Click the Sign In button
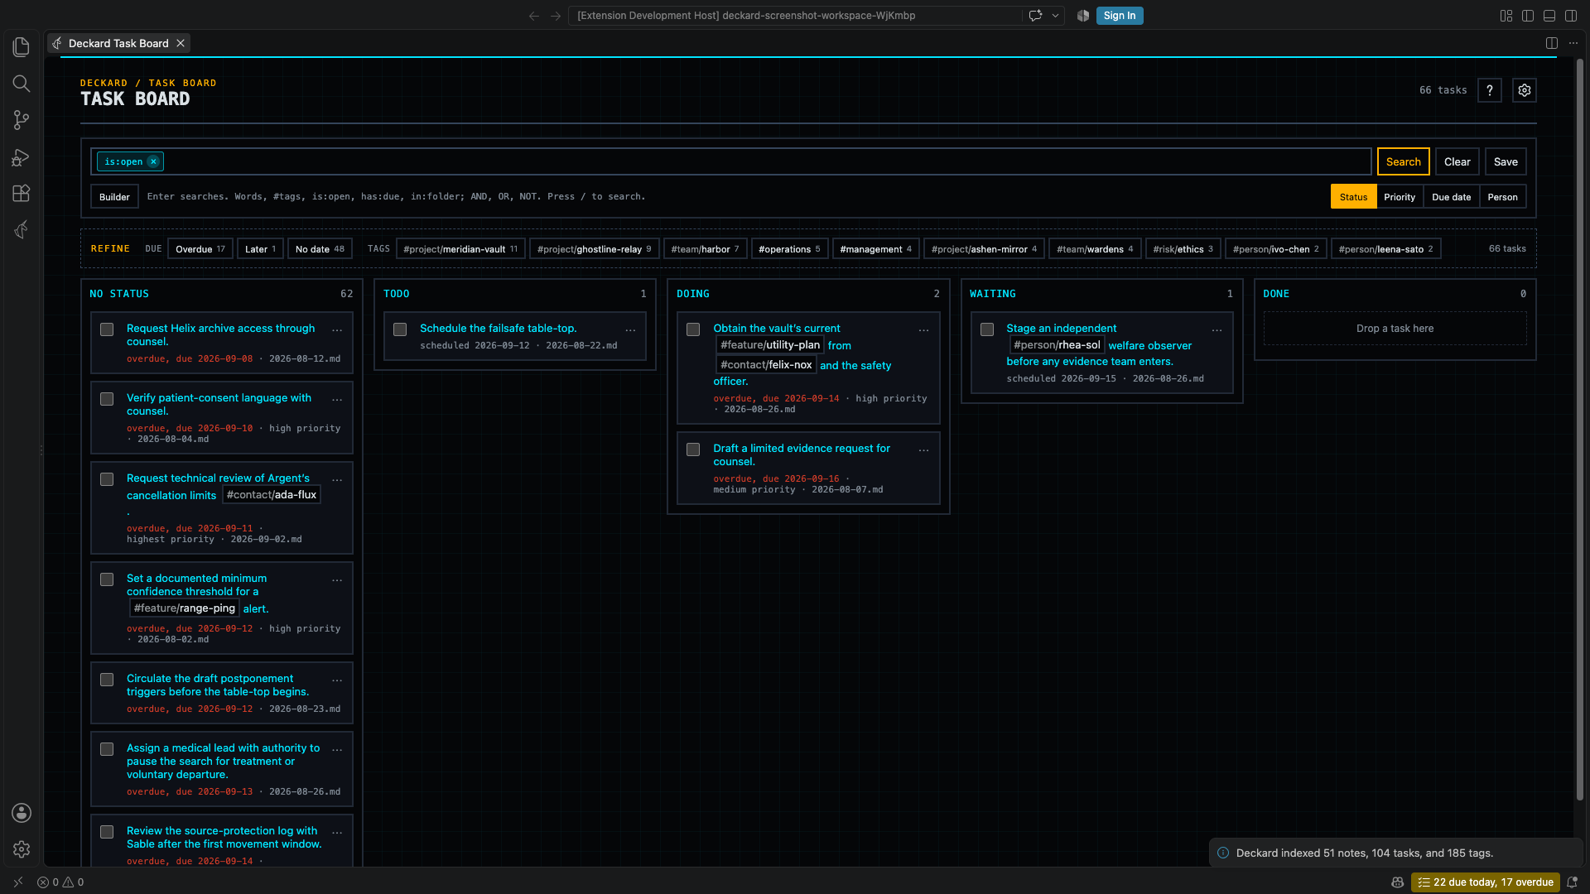This screenshot has width=1590, height=894. coord(1120,16)
